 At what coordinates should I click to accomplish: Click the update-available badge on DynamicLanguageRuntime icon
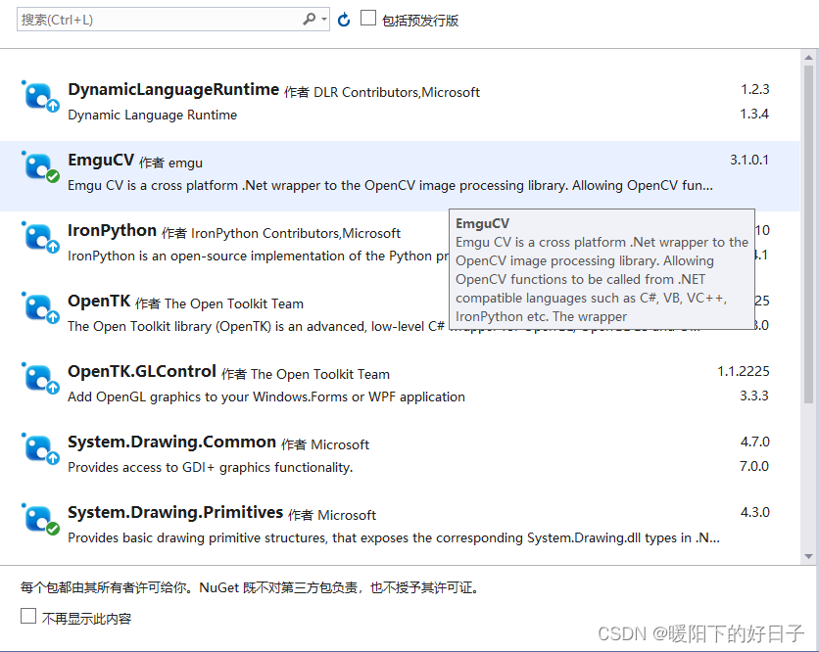pos(53,106)
